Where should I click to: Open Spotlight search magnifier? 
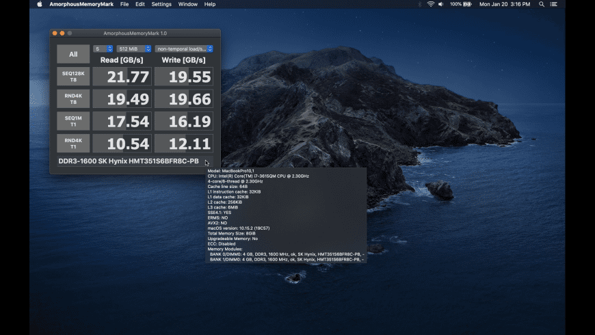click(x=542, y=4)
